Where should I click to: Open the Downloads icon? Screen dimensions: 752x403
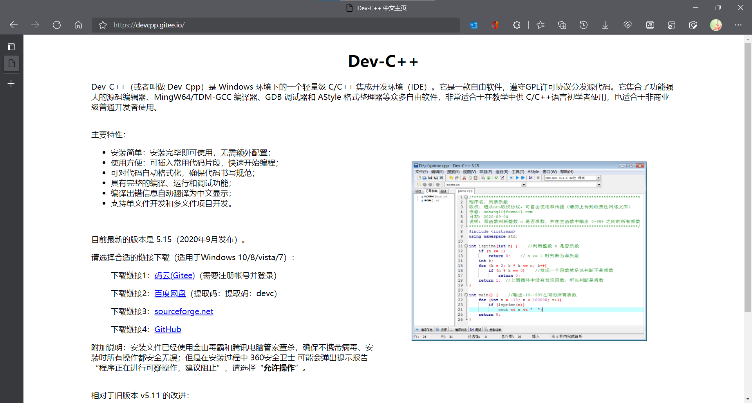click(605, 25)
